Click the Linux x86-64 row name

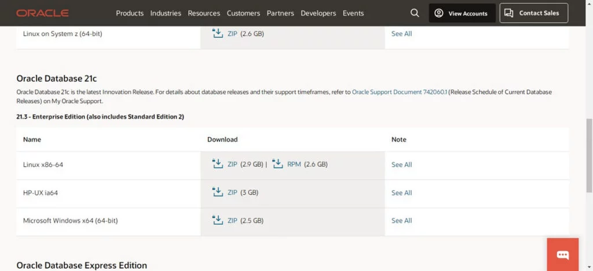(x=43, y=164)
